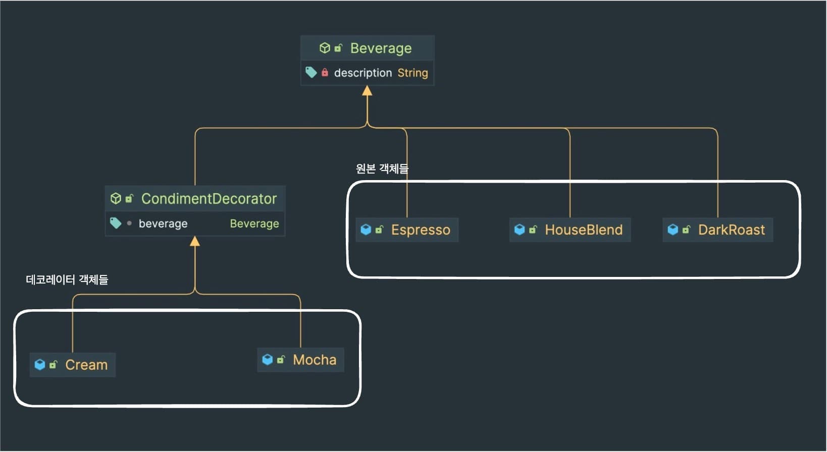Click the CondimentDecorator abstract class icon
The image size is (827, 452).
coord(116,198)
